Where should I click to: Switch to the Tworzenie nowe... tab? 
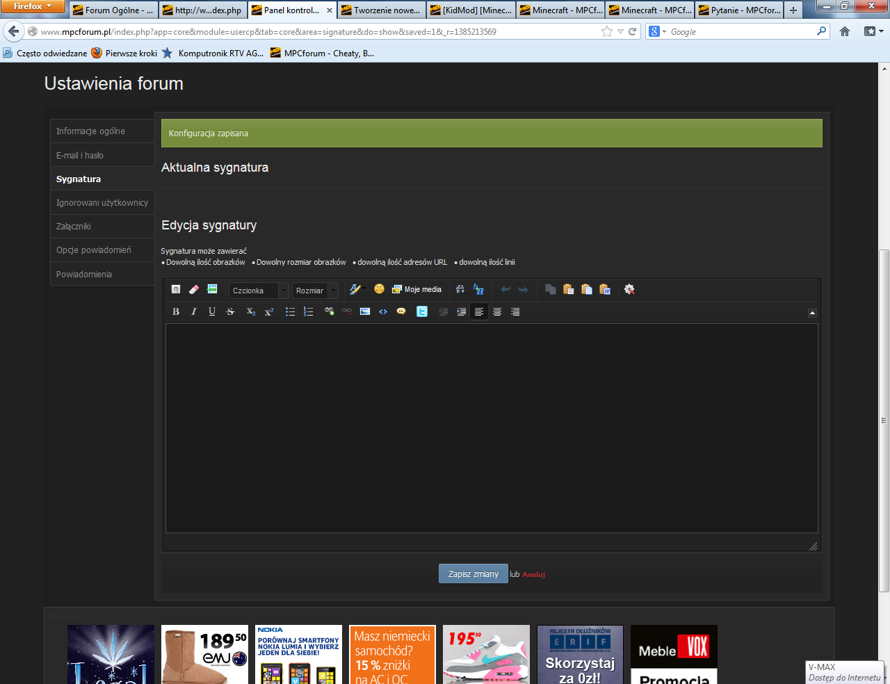point(382,10)
